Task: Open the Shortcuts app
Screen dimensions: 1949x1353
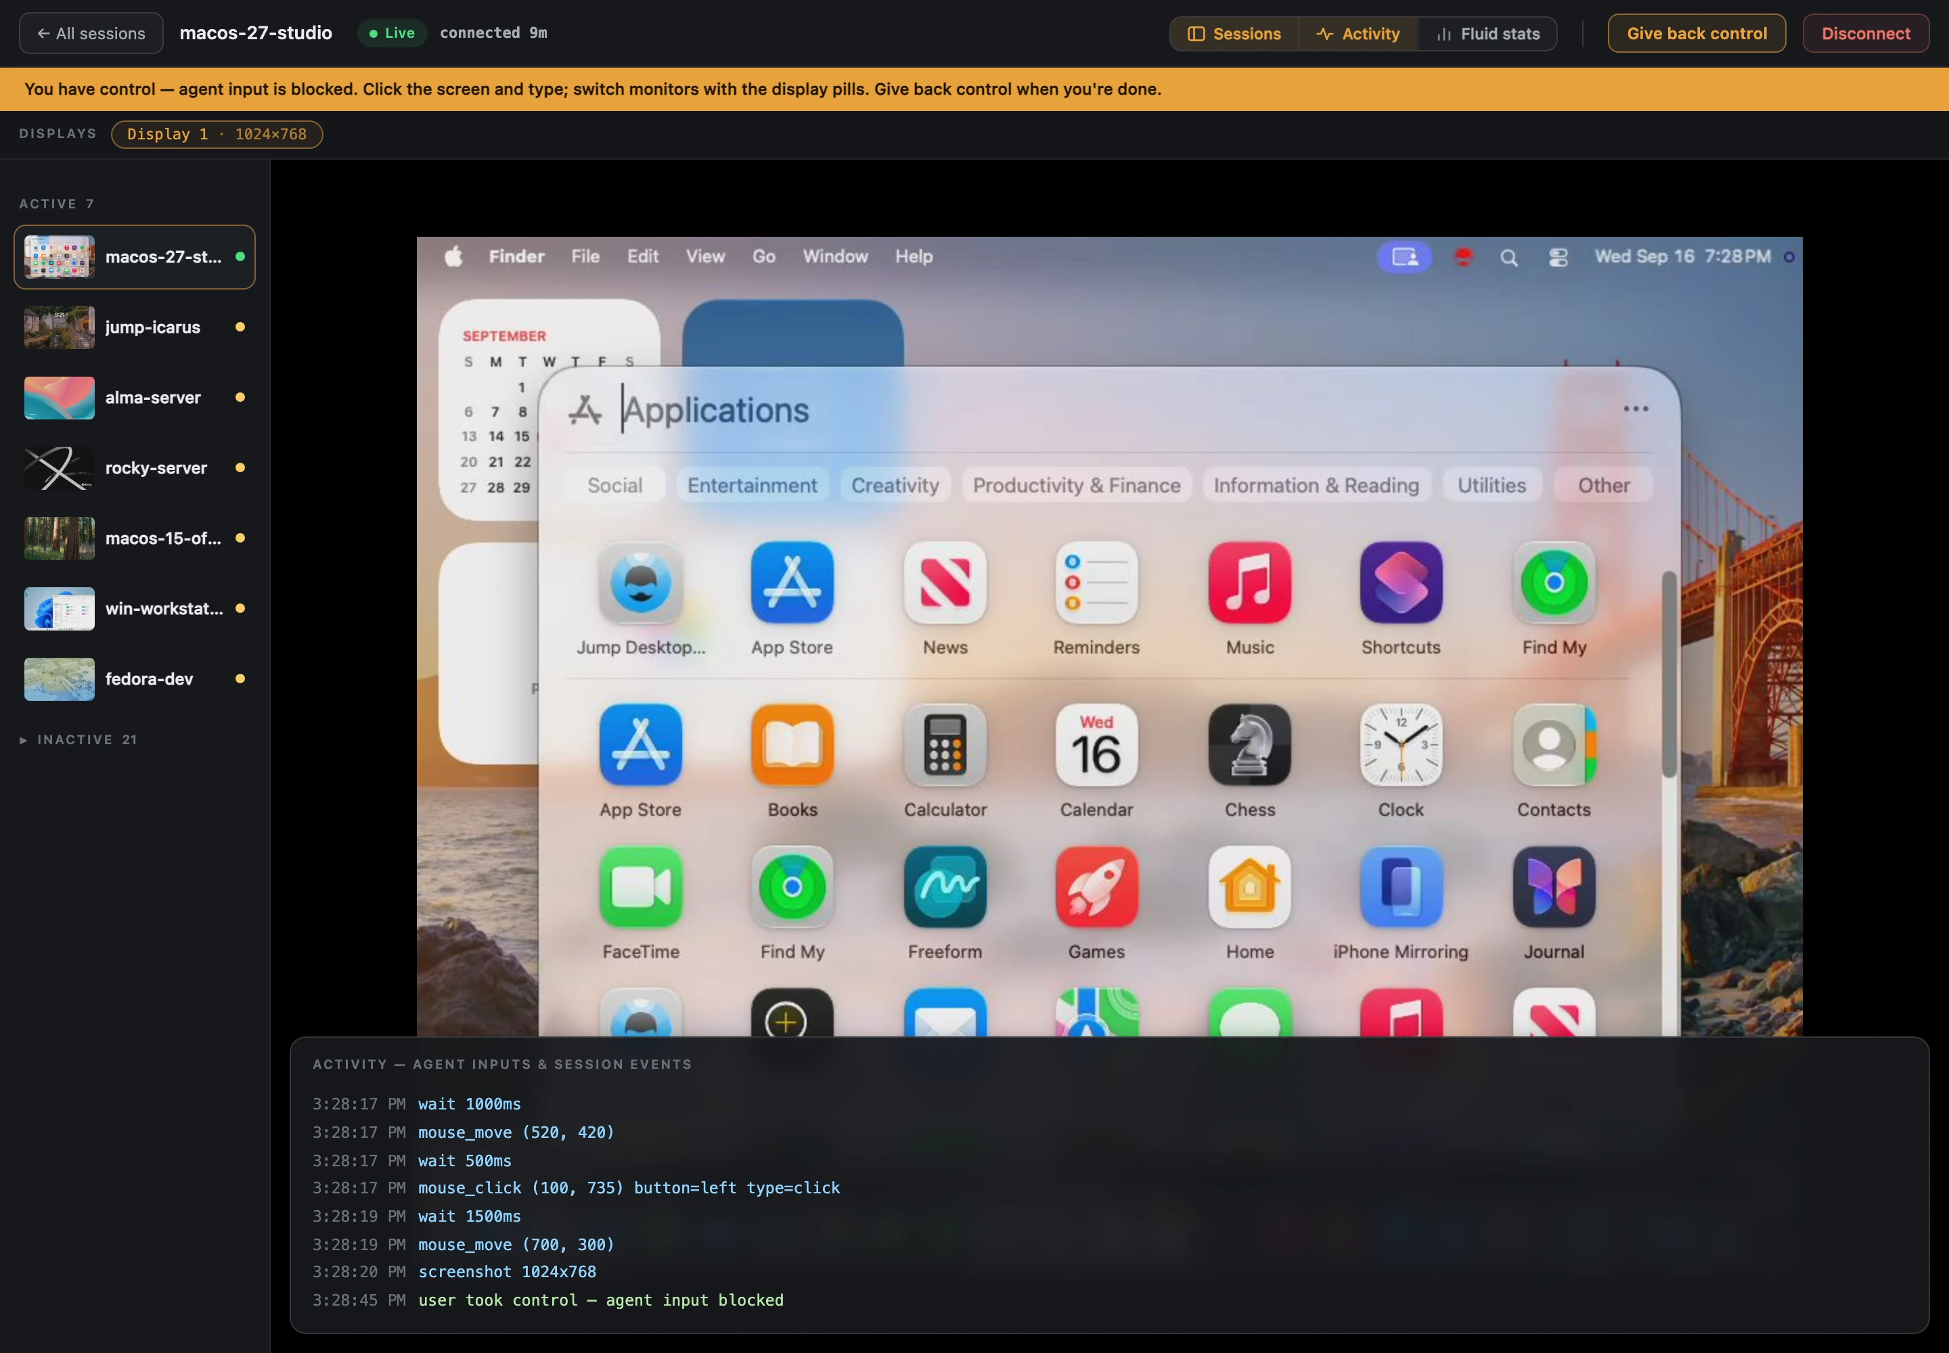Action: pos(1401,583)
